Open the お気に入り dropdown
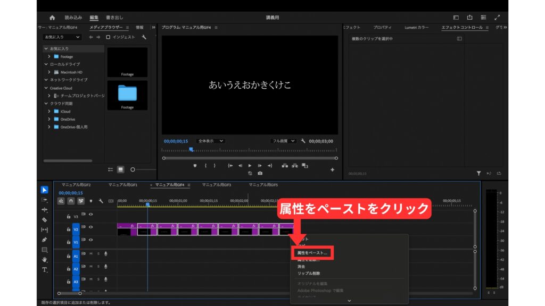545x306 pixels. pyautogui.click(x=62, y=37)
